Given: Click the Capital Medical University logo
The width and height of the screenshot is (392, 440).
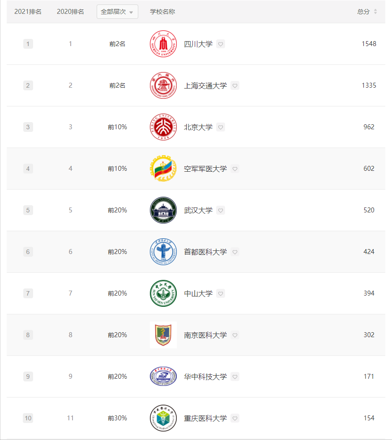Looking at the screenshot, I should point(163,252).
